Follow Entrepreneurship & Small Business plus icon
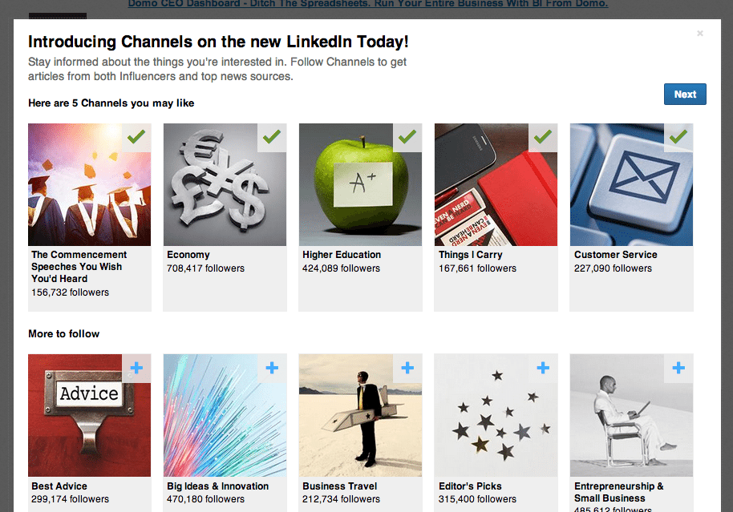This screenshot has width=733, height=512. (x=678, y=368)
